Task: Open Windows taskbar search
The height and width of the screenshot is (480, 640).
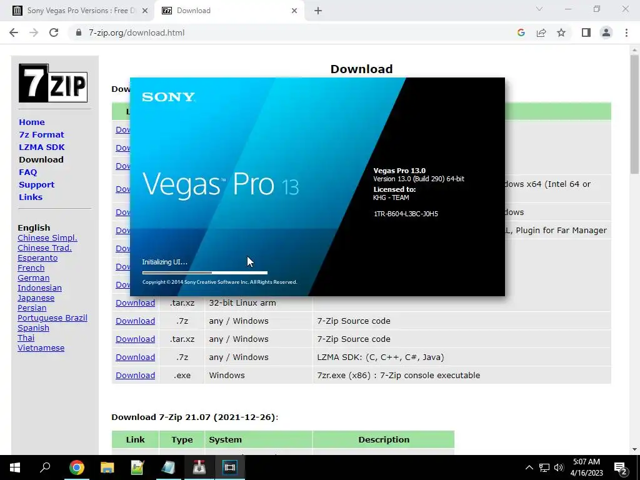Action: [45, 467]
